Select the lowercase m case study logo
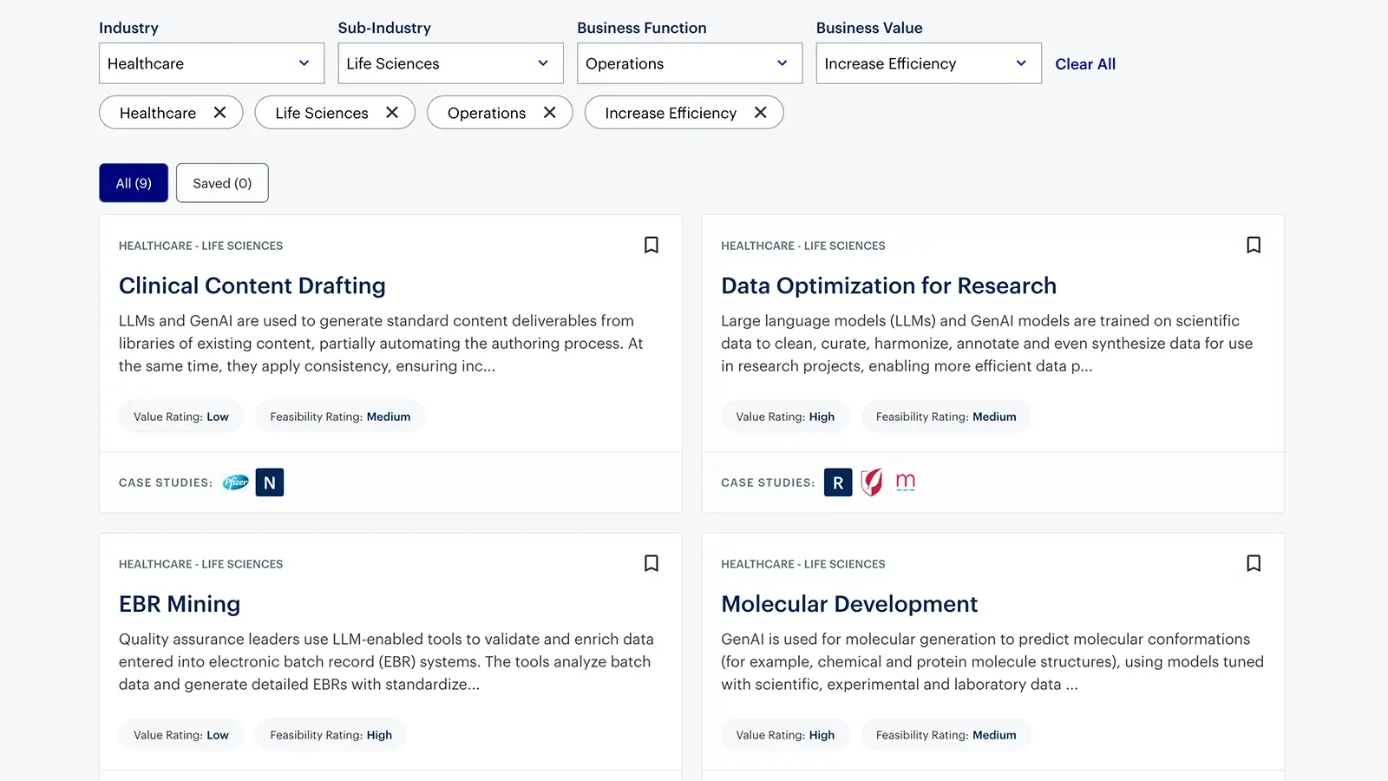 (905, 482)
